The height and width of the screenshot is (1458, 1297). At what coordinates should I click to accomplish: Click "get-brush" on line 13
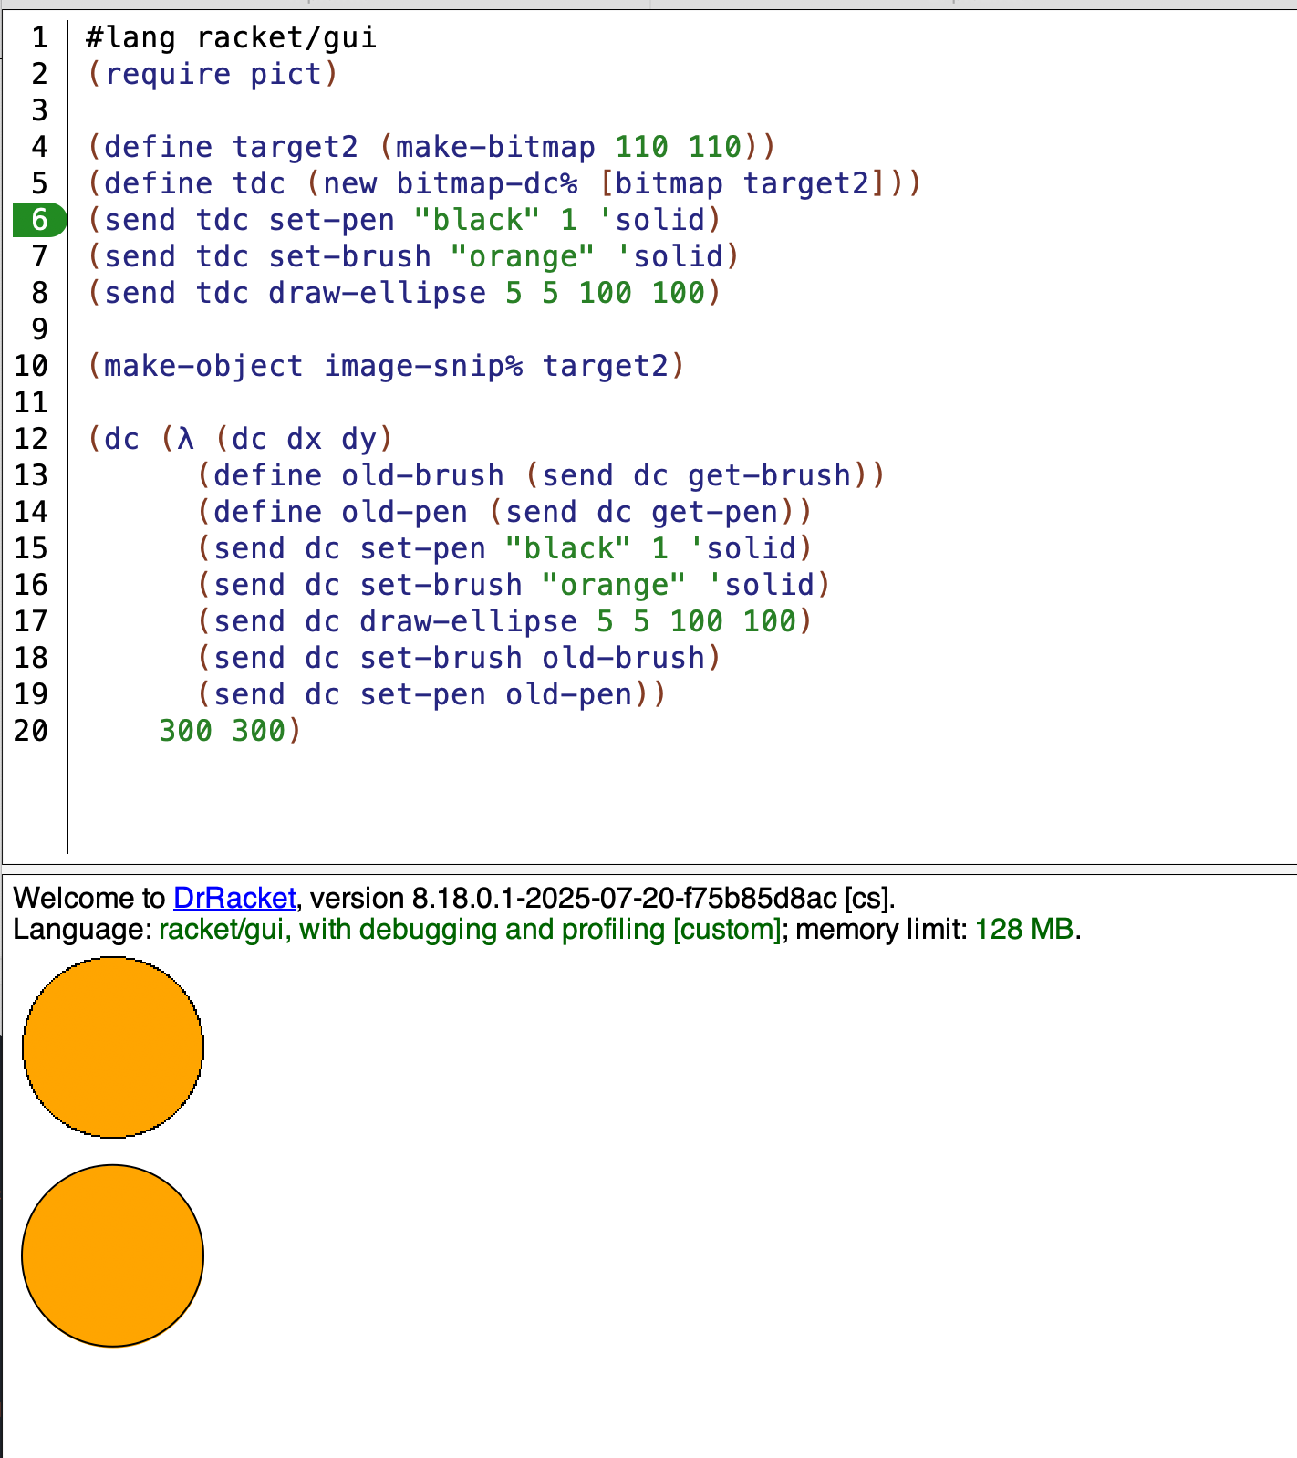tap(769, 475)
